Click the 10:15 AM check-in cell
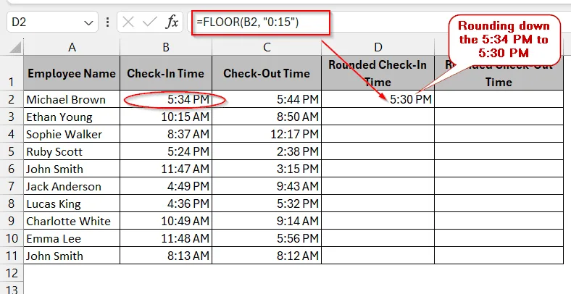Image resolution: width=571 pixels, height=294 pixels. (166, 117)
